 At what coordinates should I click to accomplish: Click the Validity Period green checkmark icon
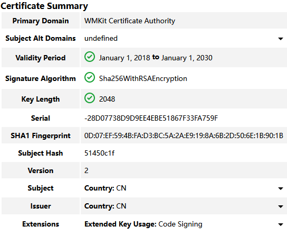pos(90,57)
